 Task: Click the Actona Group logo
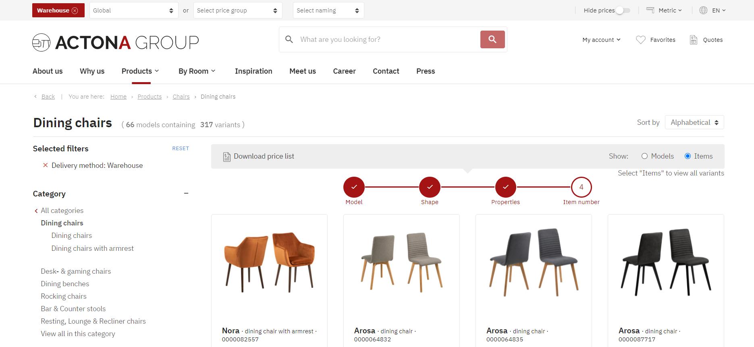click(x=116, y=42)
